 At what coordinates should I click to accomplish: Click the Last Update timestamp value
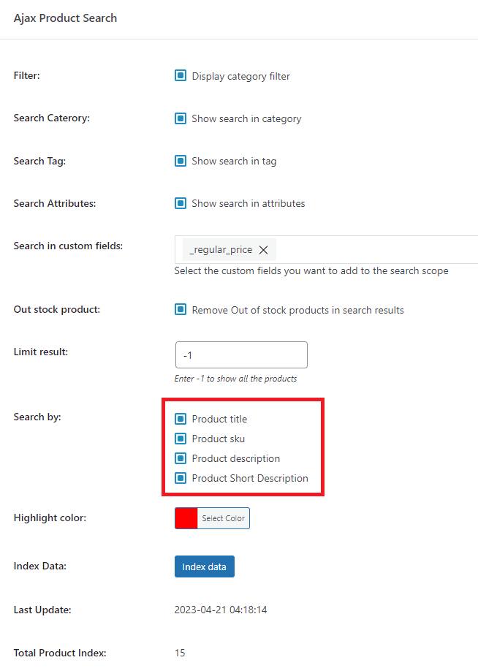220,610
